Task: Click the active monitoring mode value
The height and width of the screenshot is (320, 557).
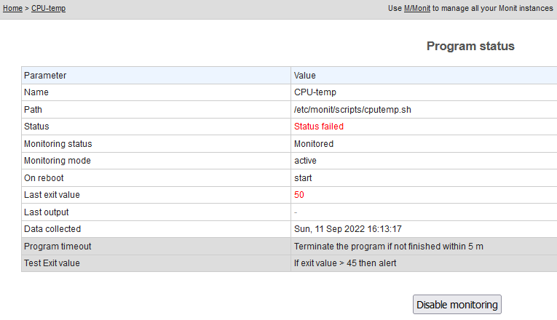Action: point(305,161)
